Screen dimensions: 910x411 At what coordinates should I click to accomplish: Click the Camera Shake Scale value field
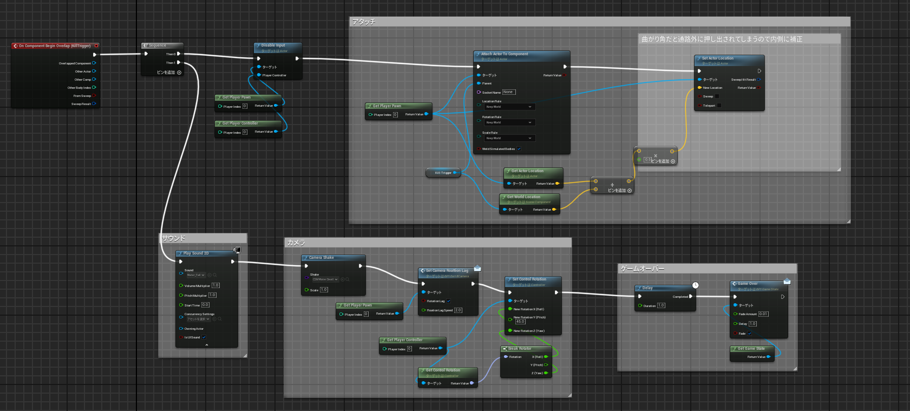click(324, 290)
